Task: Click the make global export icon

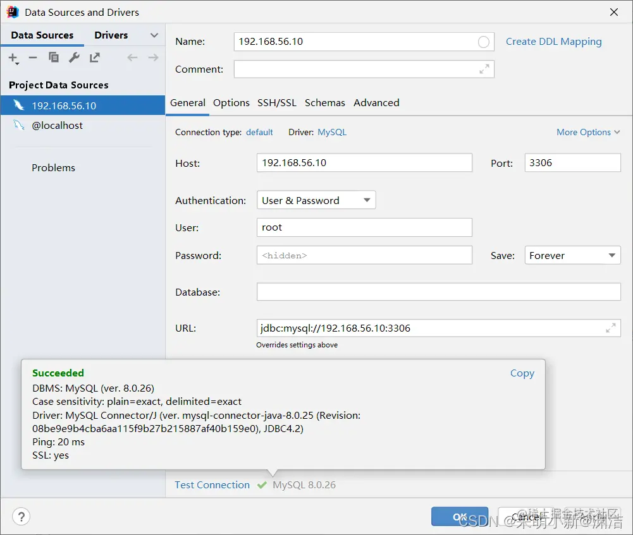Action: tap(95, 57)
